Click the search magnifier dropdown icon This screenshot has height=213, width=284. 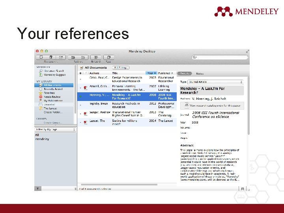pyautogui.click(x=195, y=58)
